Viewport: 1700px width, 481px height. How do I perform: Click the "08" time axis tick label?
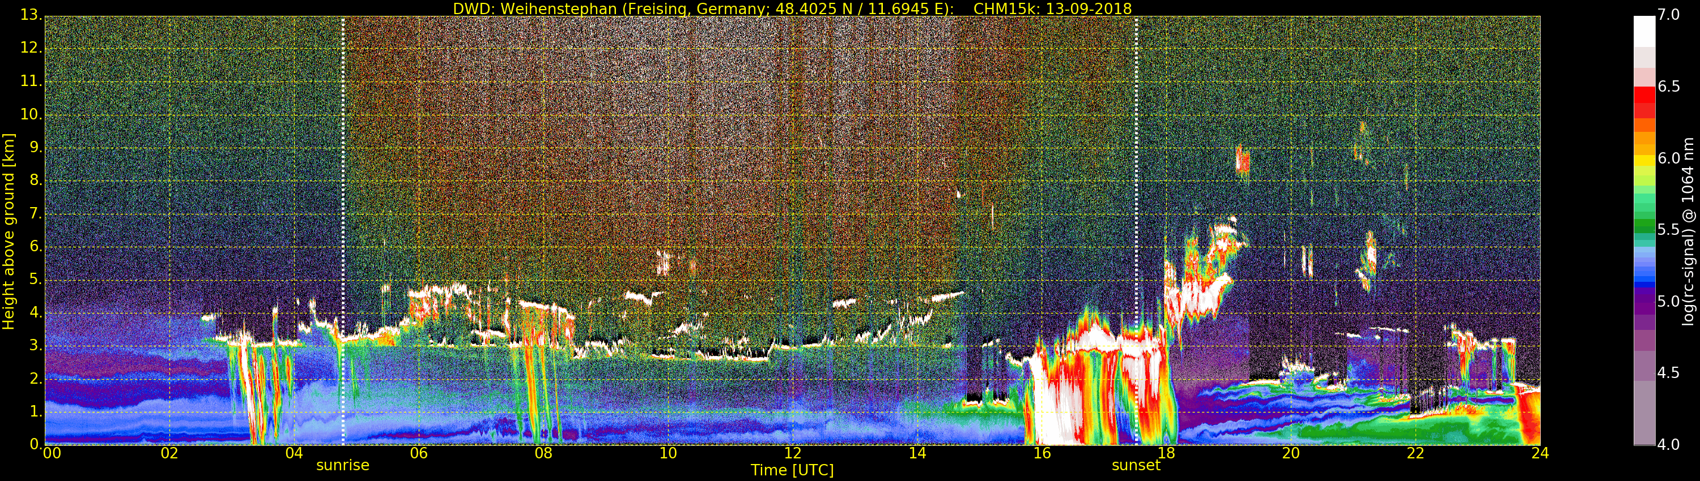pos(543,453)
